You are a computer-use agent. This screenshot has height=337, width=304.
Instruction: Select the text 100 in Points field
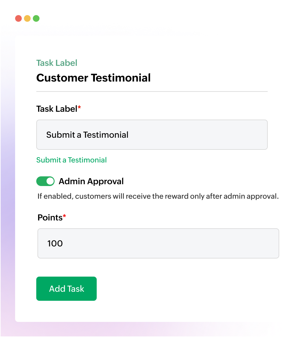coord(54,243)
